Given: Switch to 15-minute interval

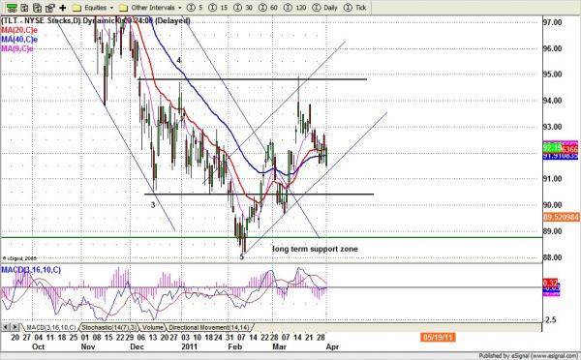Looking at the screenshot, I should (218, 8).
